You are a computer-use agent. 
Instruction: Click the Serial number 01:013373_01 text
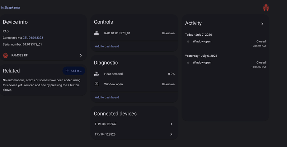point(22,44)
